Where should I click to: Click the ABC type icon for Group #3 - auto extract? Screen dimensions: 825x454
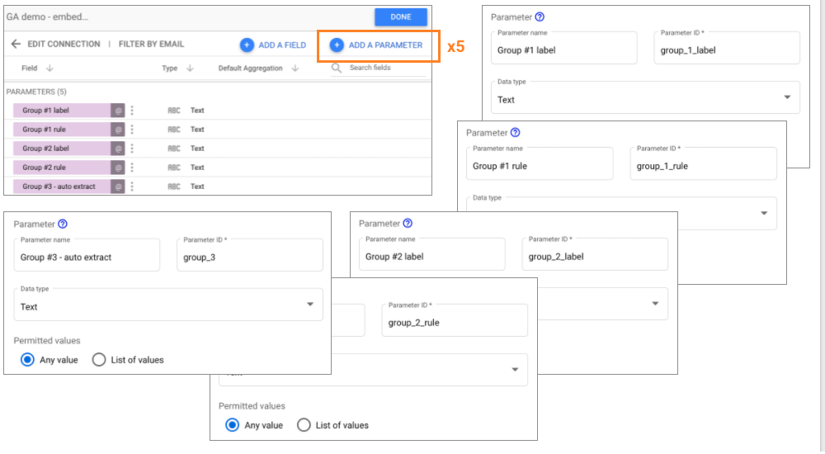click(173, 187)
